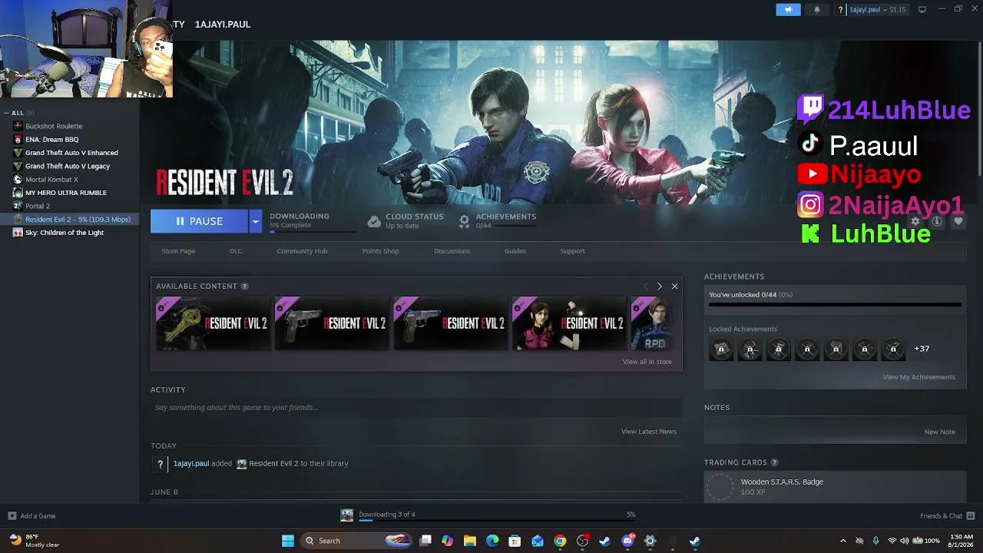Screen dimensions: 983x553
Task: Click the Big Picture mode monitor icon
Action: click(x=922, y=9)
